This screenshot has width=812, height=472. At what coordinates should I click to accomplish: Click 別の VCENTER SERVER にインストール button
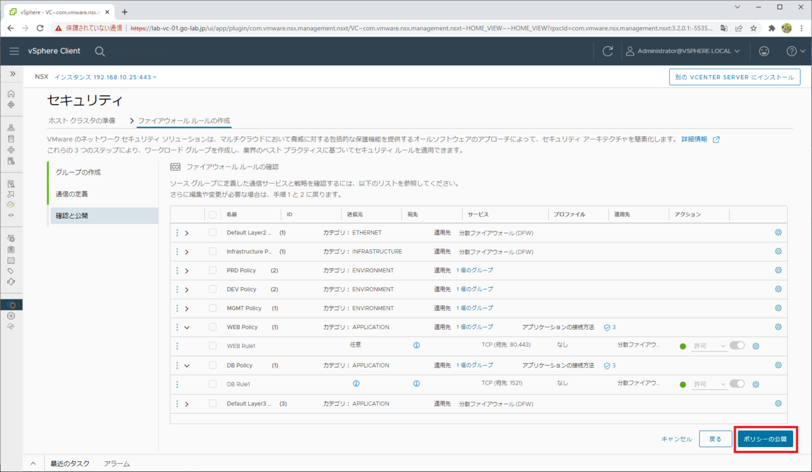point(735,77)
